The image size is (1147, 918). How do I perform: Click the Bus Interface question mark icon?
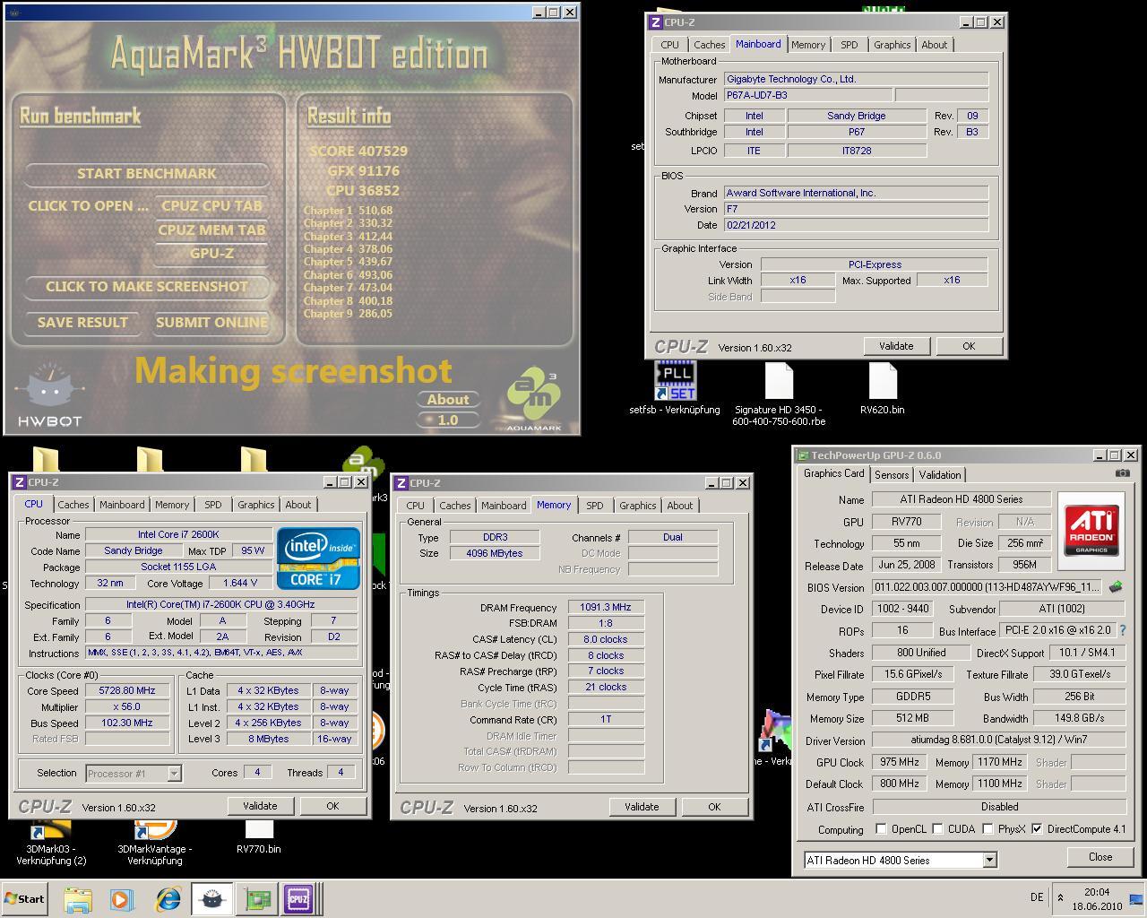click(x=1122, y=631)
